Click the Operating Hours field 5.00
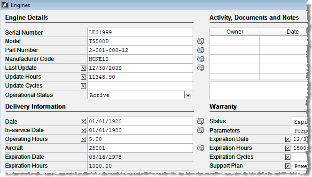 pos(140,139)
